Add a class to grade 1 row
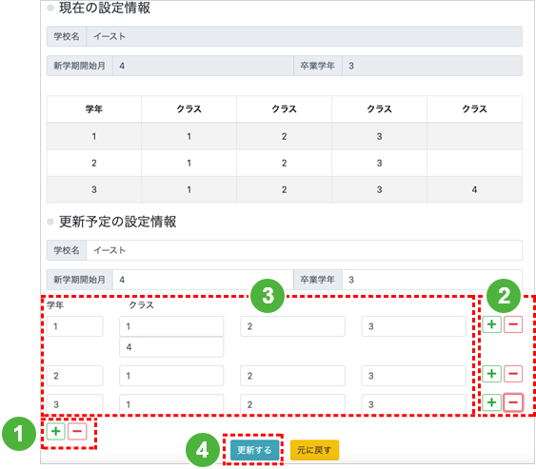Screen dimensions: 536x469 (x=491, y=324)
